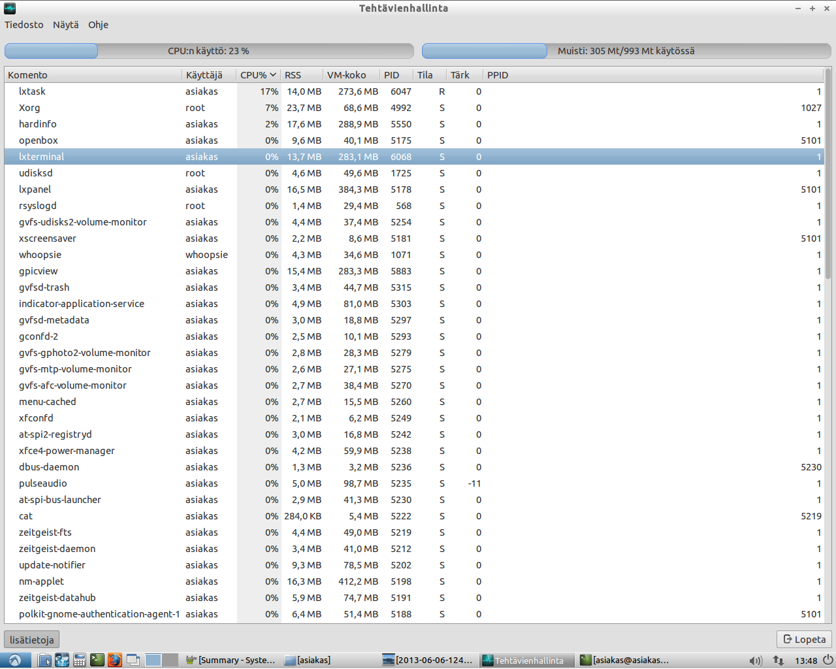Switch to the Summary - System window in taskbar
Image resolution: width=836 pixels, height=669 pixels.
point(231,660)
